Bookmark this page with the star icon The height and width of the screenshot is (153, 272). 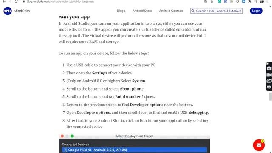tap(212, 1)
